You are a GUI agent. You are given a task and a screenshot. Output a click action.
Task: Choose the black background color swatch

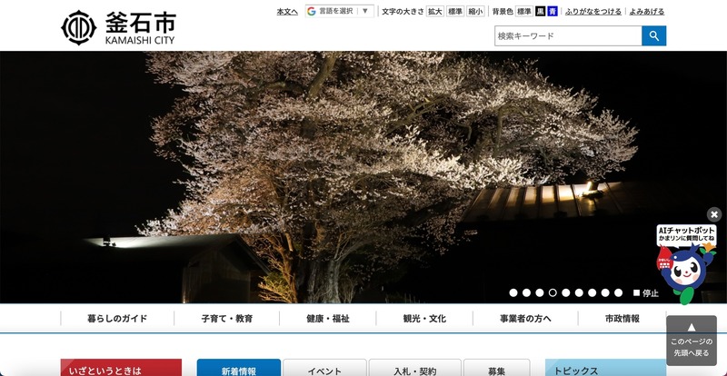coord(541,12)
